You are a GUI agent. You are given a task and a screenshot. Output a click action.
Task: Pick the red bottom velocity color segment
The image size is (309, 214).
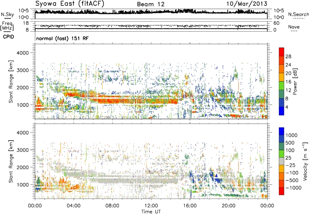coord(282,191)
